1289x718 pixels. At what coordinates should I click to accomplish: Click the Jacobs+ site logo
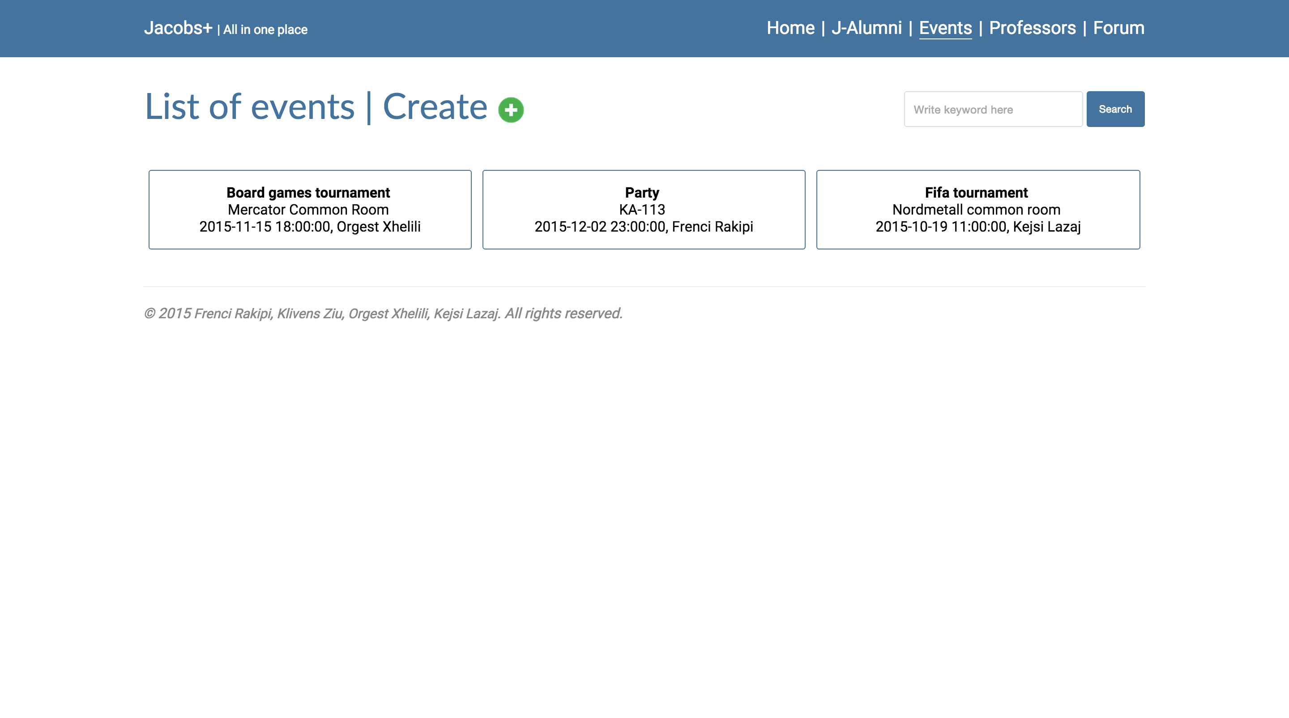(178, 28)
